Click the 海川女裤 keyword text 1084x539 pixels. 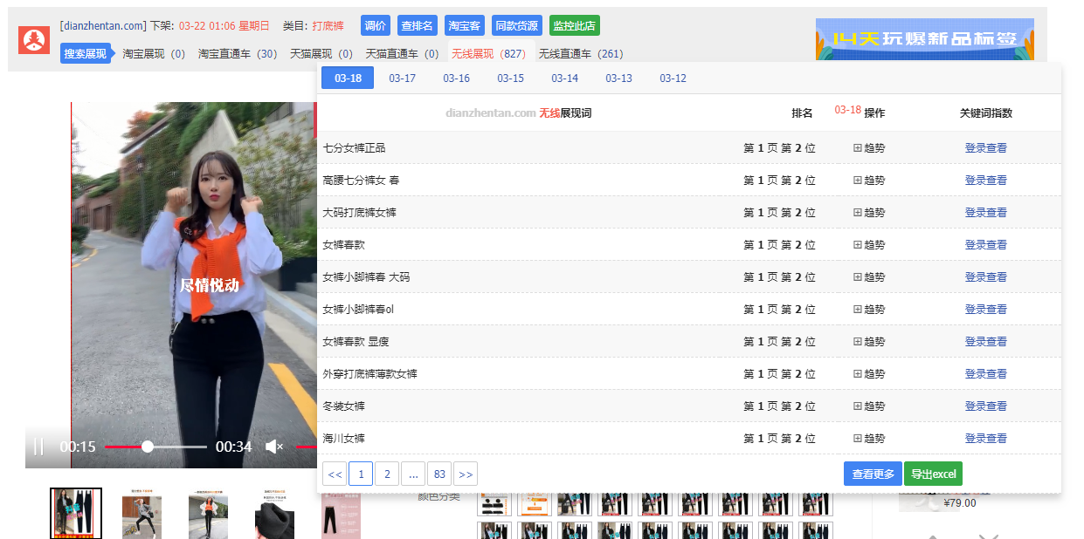[x=343, y=438]
